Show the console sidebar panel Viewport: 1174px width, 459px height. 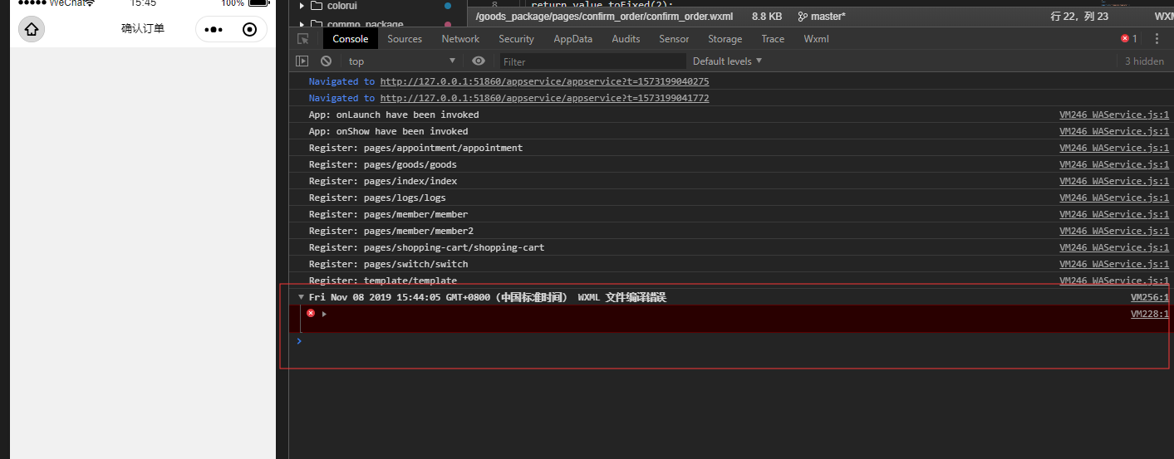(302, 61)
